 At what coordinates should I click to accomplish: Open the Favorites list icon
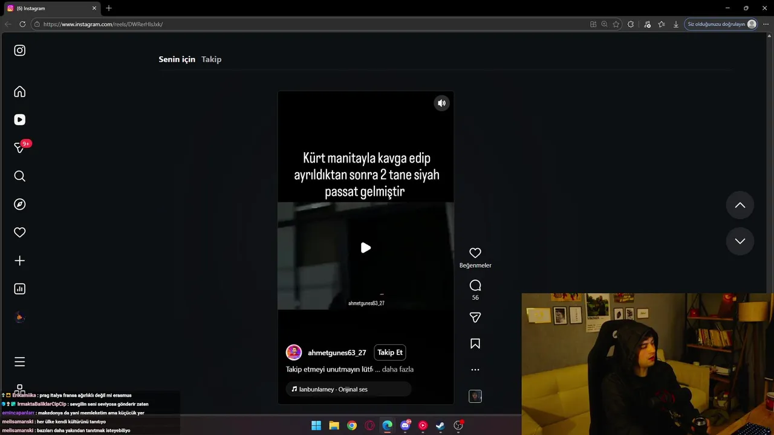[x=662, y=24]
